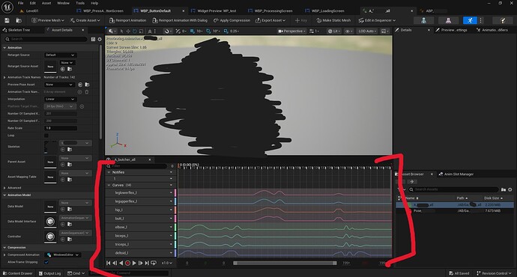Switch to Skeleton editor mode icon
Viewport: 517px width, 277px height.
(x=423, y=20)
